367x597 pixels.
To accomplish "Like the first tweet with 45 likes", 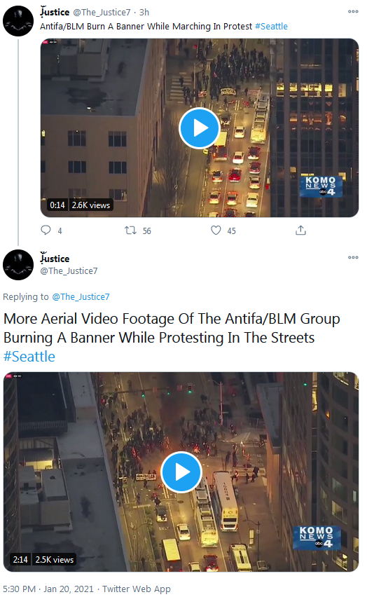I will 216,231.
